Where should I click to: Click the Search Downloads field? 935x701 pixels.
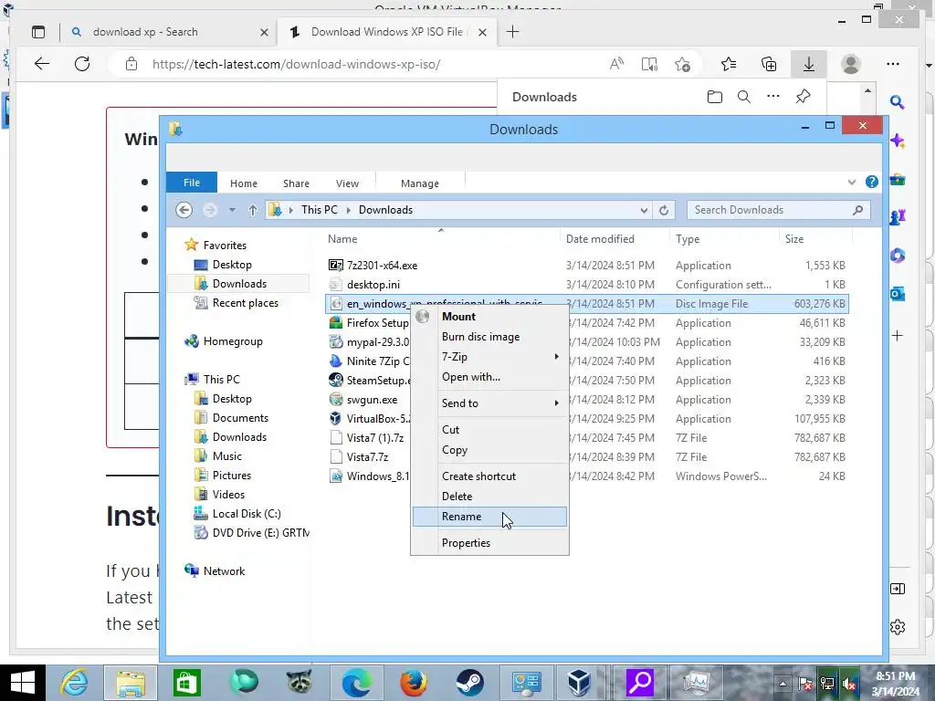[779, 210]
